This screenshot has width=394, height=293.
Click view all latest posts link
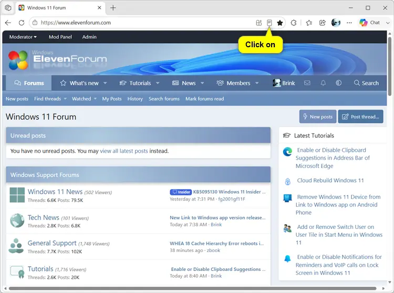tap(124, 151)
